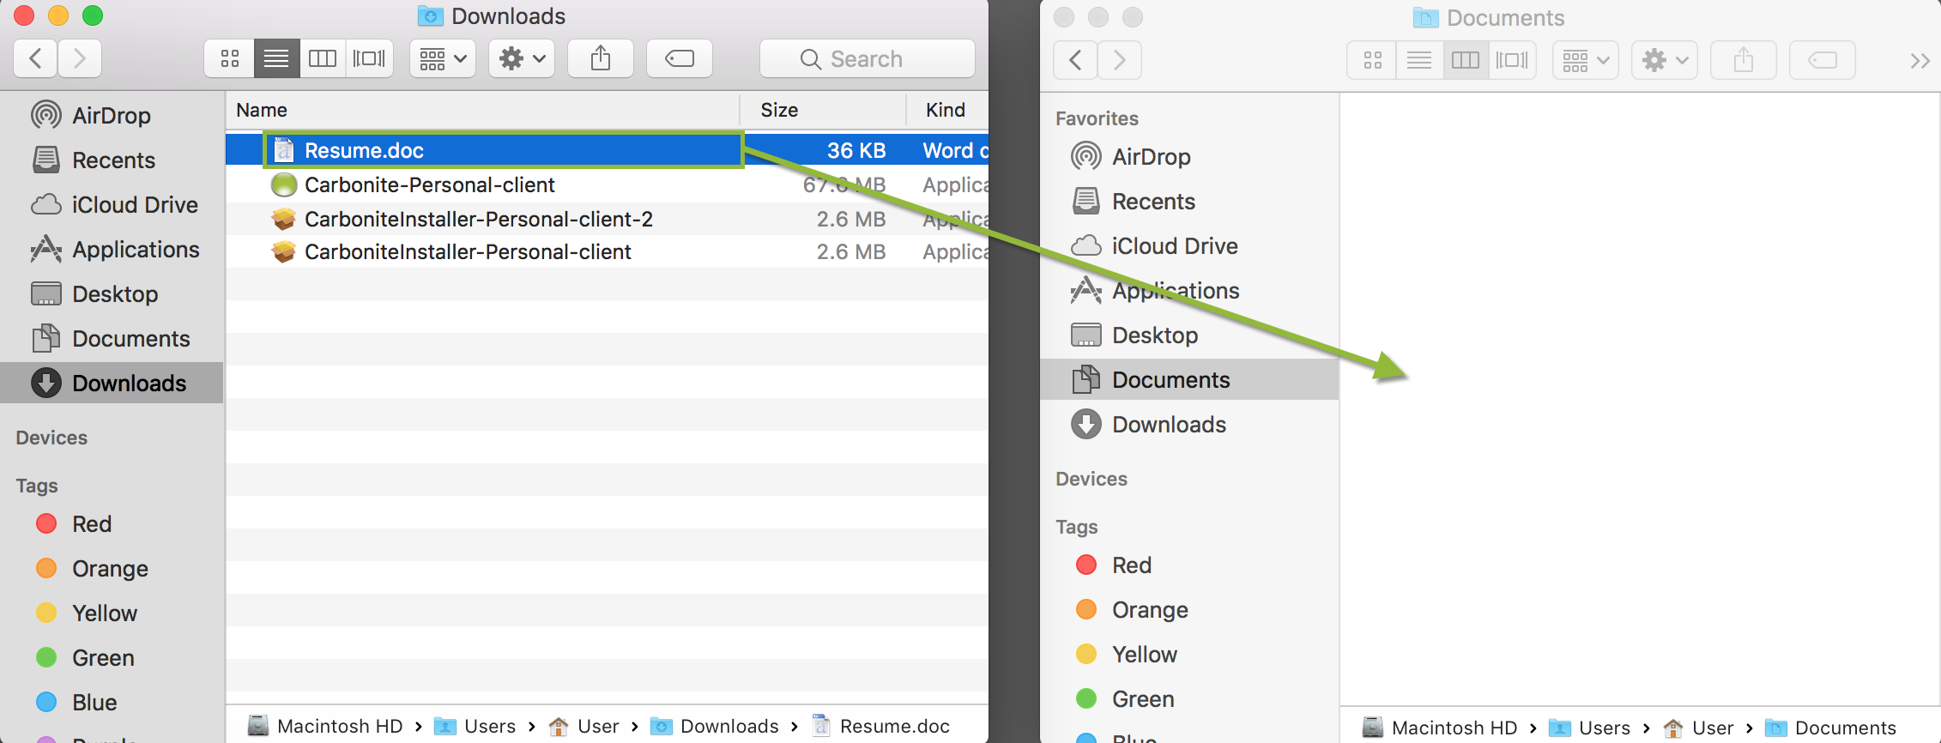This screenshot has width=1941, height=743.
Task: Filter by Yellow tag in Downloads window
Action: tap(112, 613)
